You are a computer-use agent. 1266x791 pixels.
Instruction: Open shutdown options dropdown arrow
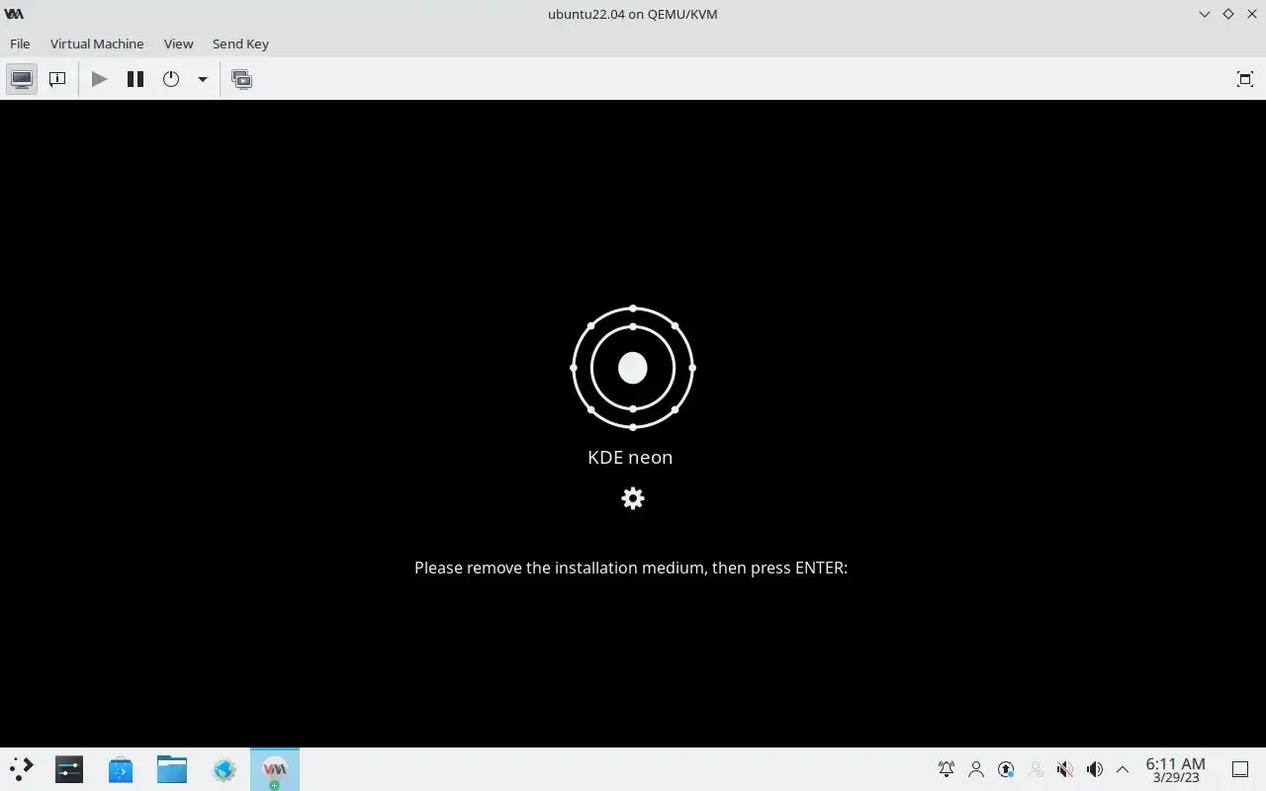[x=202, y=79]
